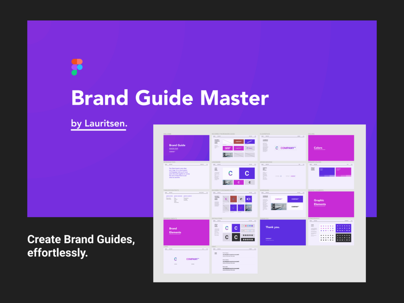Viewport: 404px width, 303px height.
Task: Click the "Brand Guide Master" title text
Action: point(170,98)
